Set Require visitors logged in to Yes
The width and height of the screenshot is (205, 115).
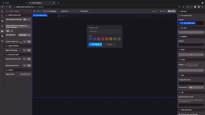tap(8, 31)
